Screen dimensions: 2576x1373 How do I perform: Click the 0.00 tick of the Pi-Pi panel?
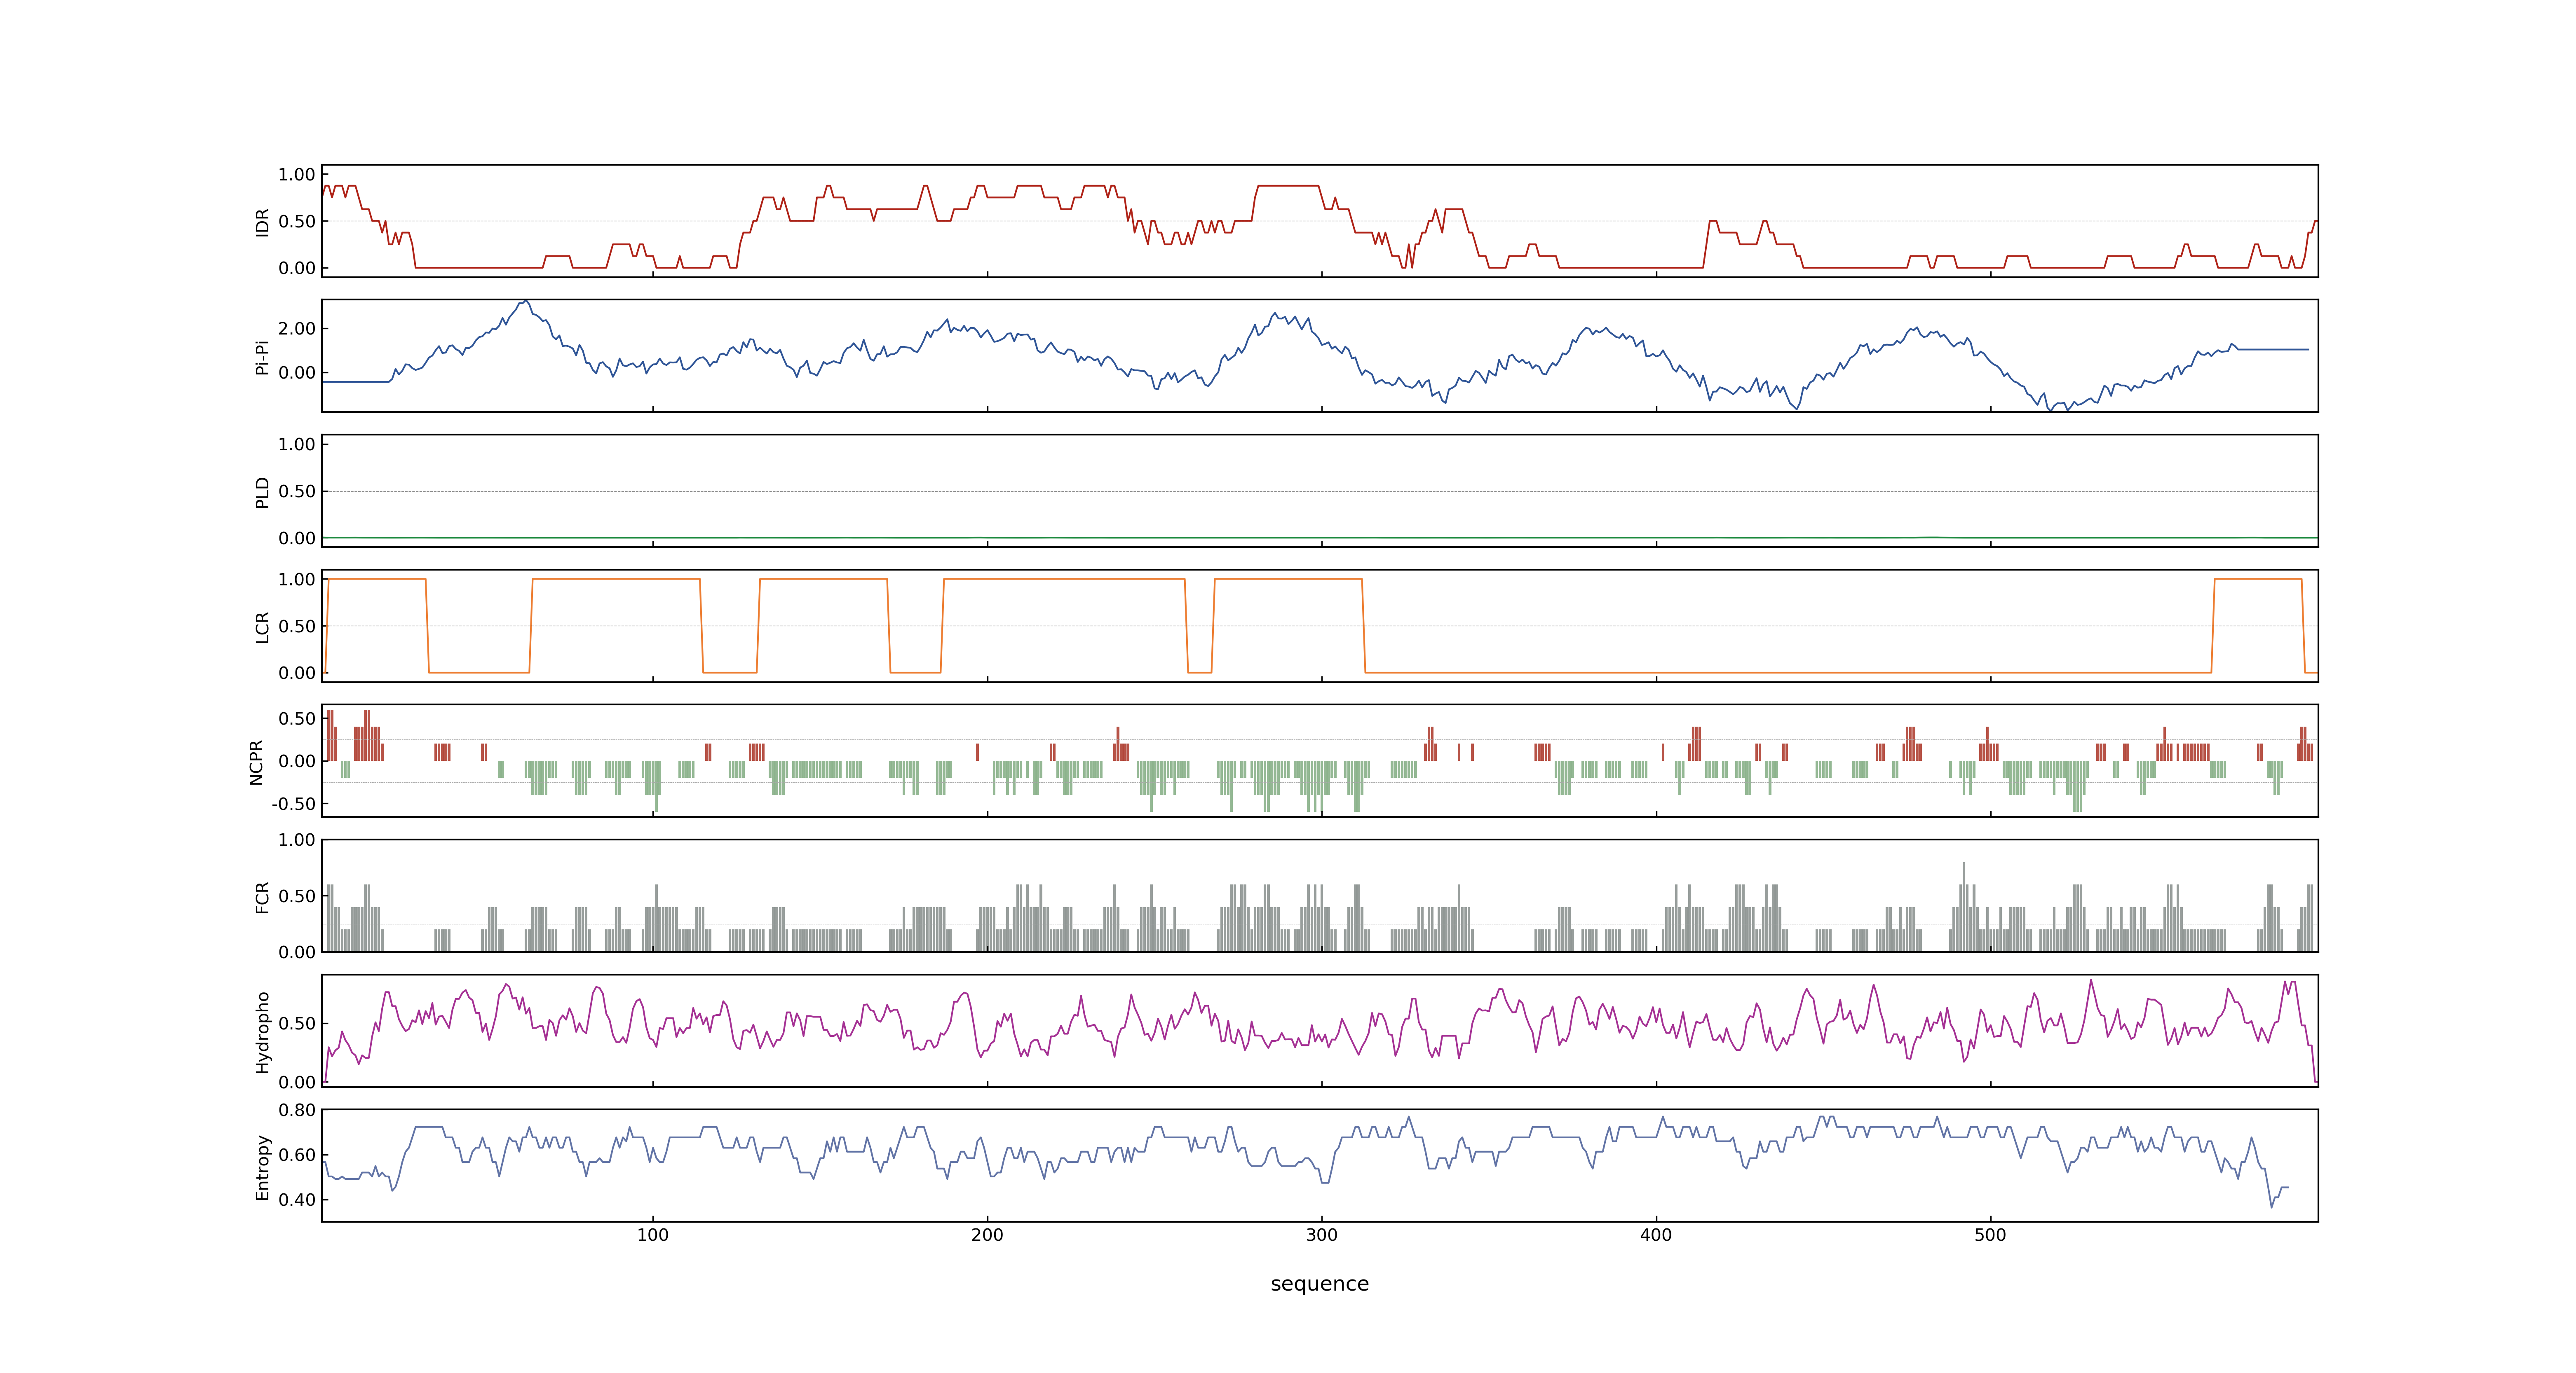297,373
